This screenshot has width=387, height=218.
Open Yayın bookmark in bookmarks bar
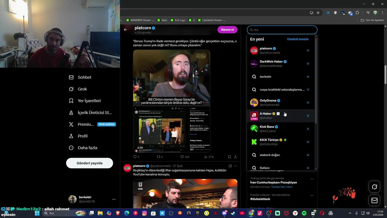[x=162, y=20]
